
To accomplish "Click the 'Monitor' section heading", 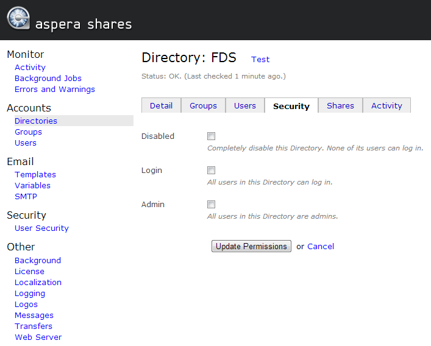I will tap(25, 54).
